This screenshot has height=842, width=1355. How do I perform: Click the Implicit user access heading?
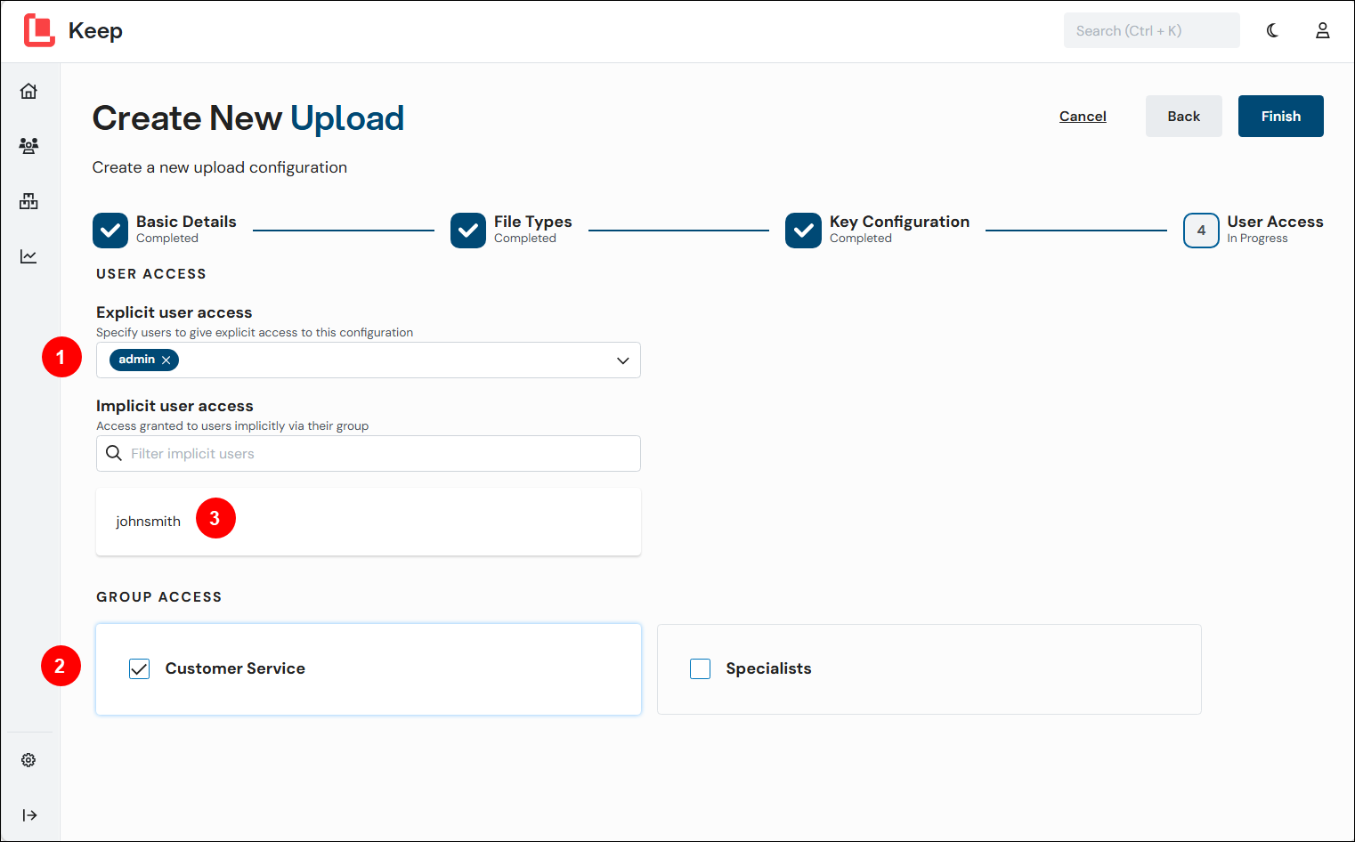pyautogui.click(x=174, y=406)
